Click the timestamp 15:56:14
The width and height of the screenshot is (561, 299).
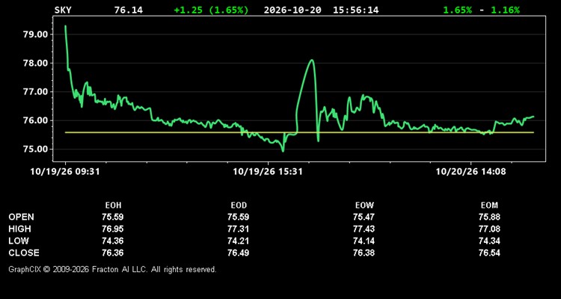(355, 10)
